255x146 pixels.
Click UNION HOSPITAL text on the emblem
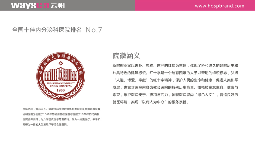click(x=61, y=86)
